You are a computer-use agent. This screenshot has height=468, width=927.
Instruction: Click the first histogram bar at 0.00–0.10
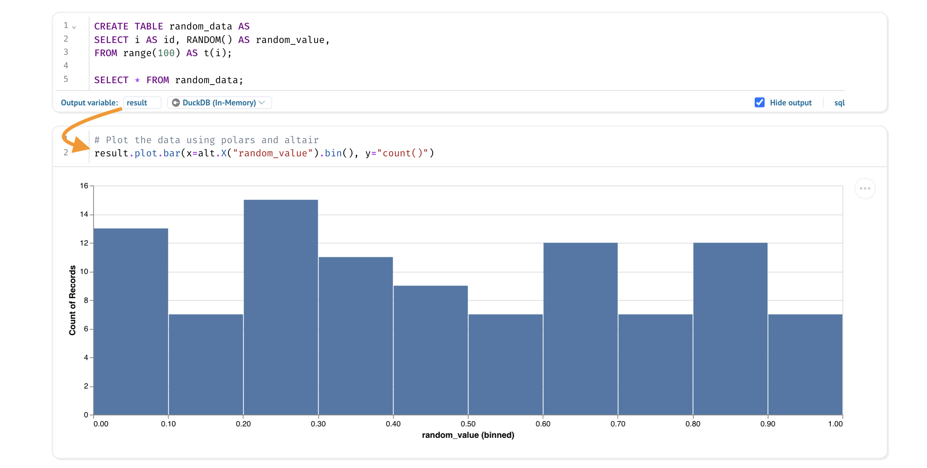(131, 322)
